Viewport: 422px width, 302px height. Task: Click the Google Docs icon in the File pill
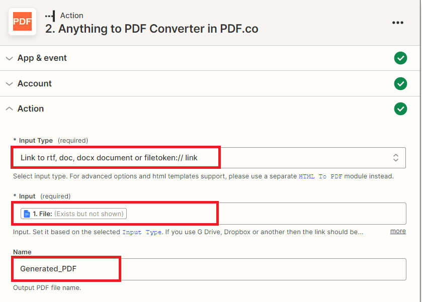(x=27, y=214)
